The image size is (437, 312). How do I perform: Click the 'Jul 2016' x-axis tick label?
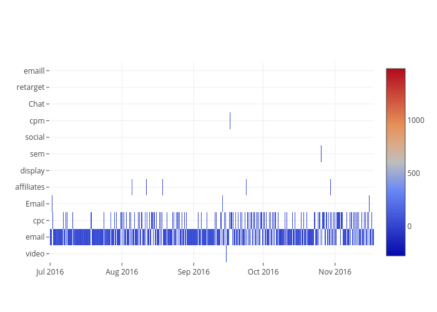click(49, 271)
